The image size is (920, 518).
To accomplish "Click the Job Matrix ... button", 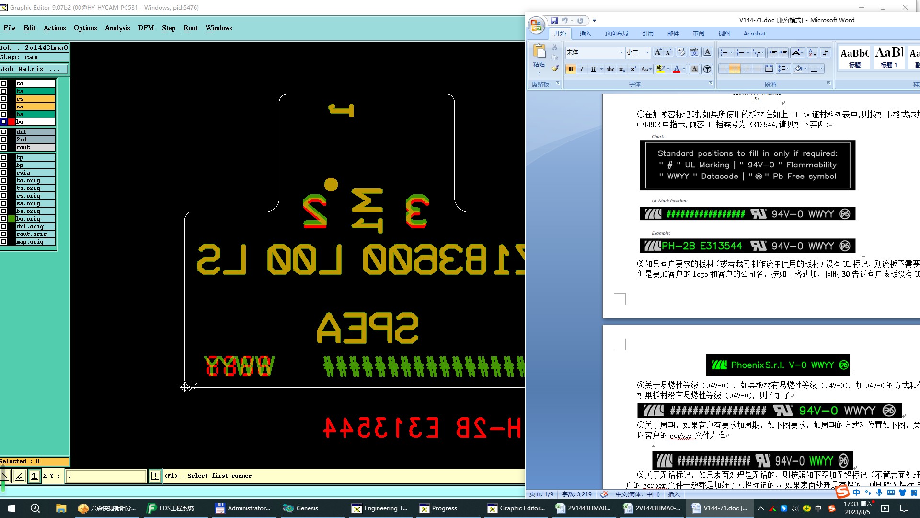I will click(x=34, y=69).
